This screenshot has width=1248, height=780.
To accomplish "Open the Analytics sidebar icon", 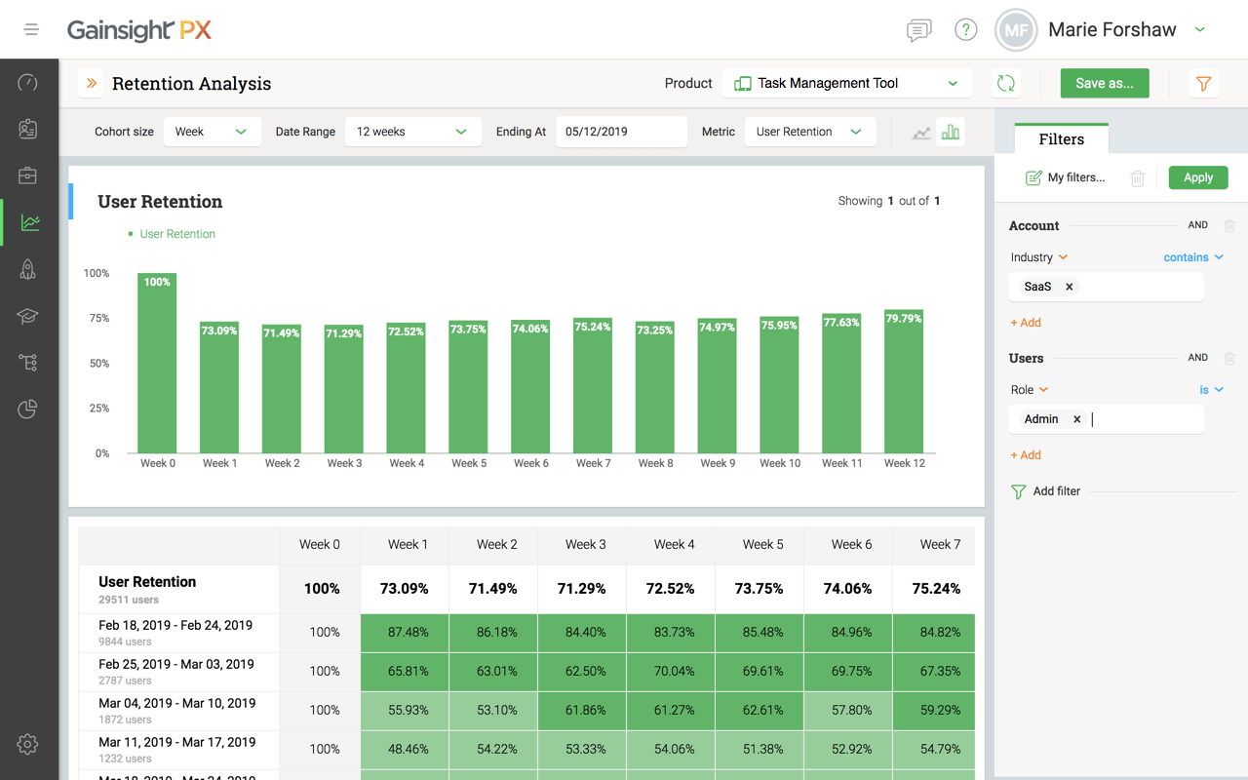I will click(29, 222).
